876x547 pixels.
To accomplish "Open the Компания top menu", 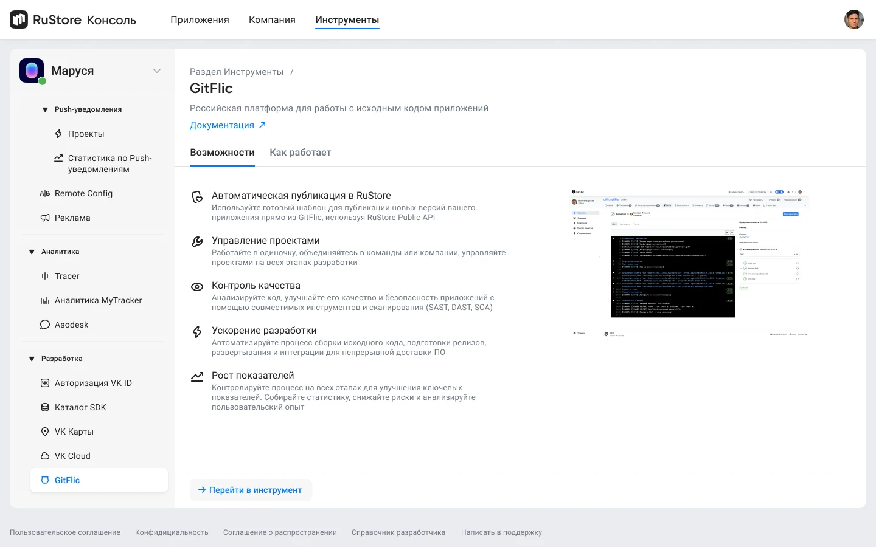I will (272, 19).
